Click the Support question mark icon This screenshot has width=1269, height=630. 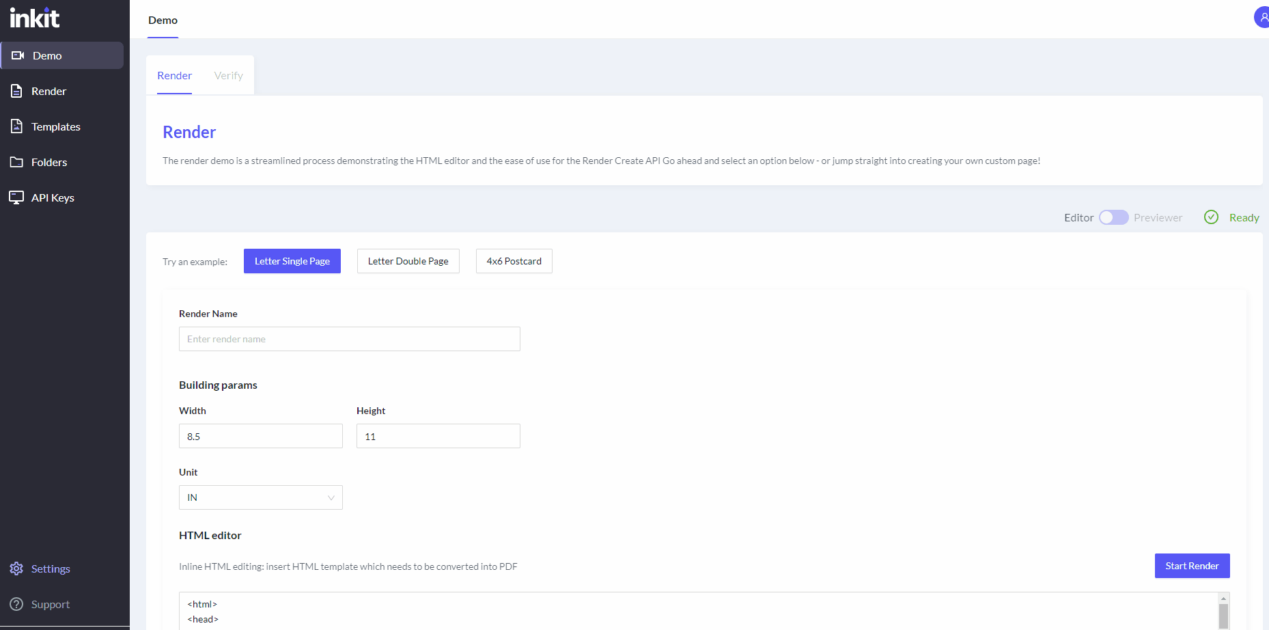(16, 604)
